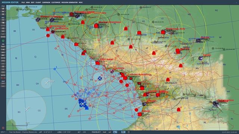Viewport: 239px width, 134px height.
Task: Select the Maykop-Khanskaya airbase icon
Action: pos(96,26)
